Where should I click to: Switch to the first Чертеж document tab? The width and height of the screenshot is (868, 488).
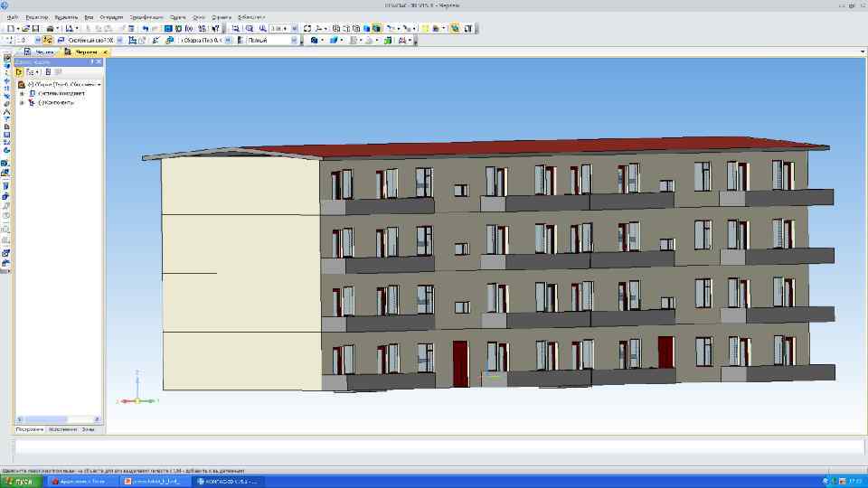pos(40,52)
